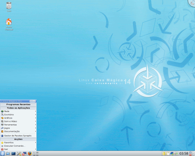The image size is (195, 156).
Task: Expand the Gráficos submenu arrow
Action: 35,118
